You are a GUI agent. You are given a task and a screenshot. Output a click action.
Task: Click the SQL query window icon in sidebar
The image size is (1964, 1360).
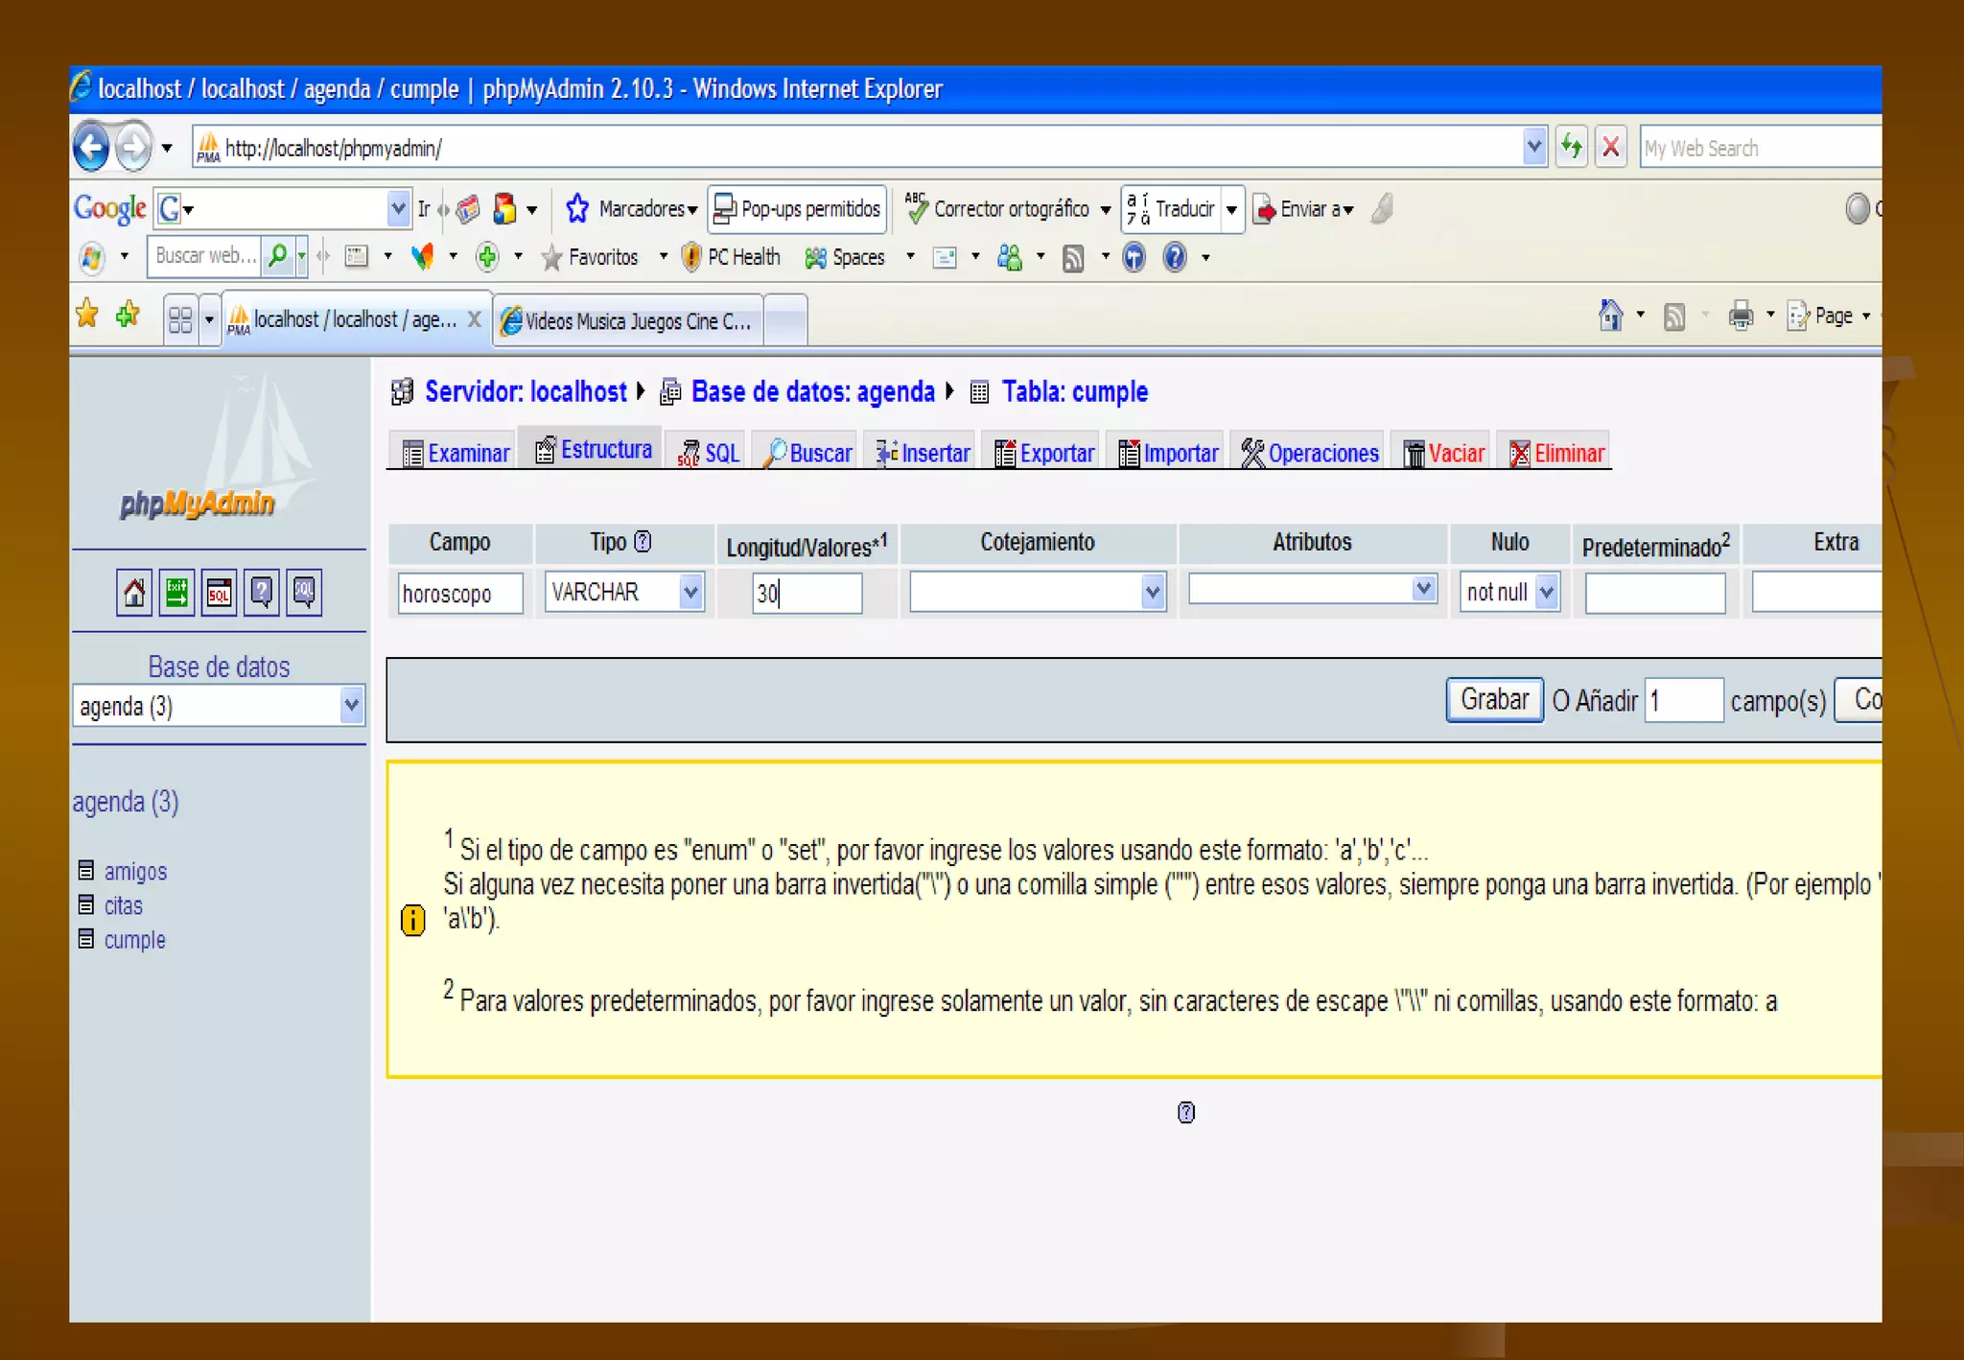point(219,593)
